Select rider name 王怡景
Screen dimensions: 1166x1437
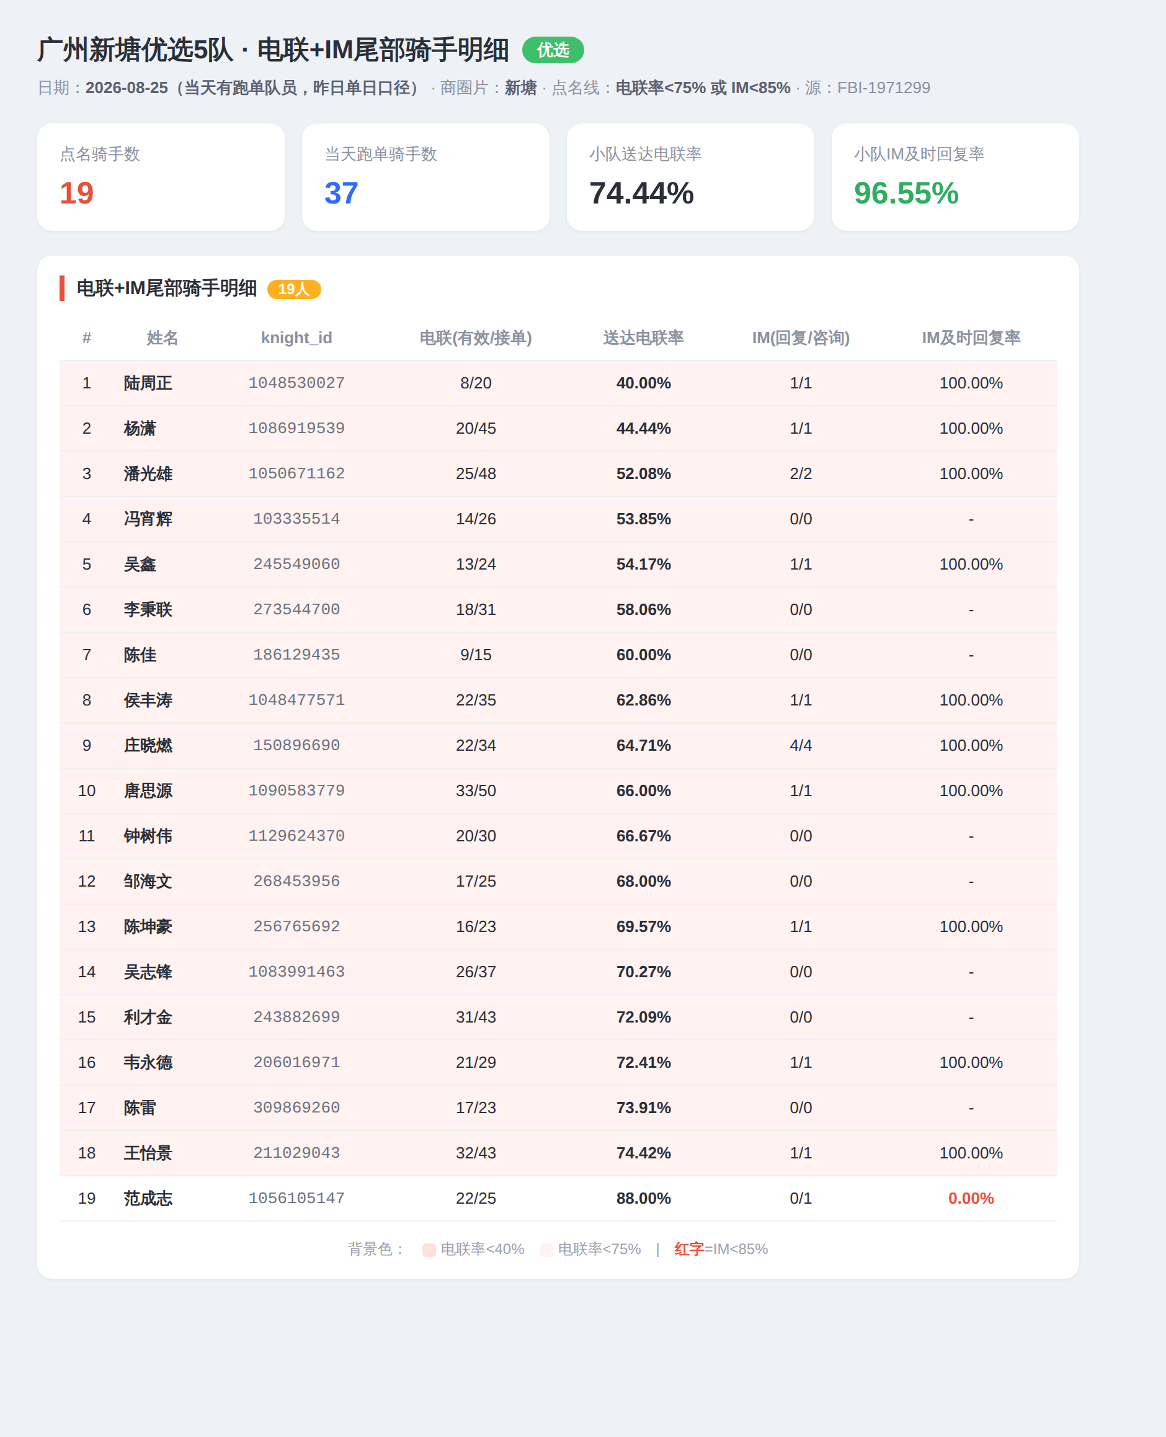tap(148, 1153)
